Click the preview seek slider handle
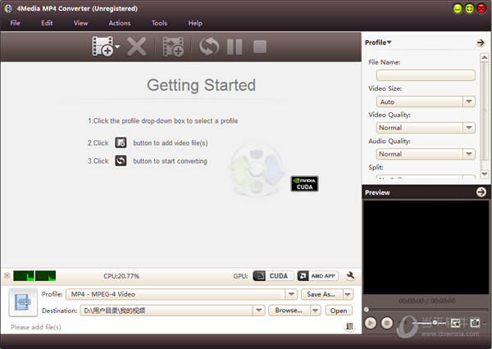492x349 pixels. 367,310
